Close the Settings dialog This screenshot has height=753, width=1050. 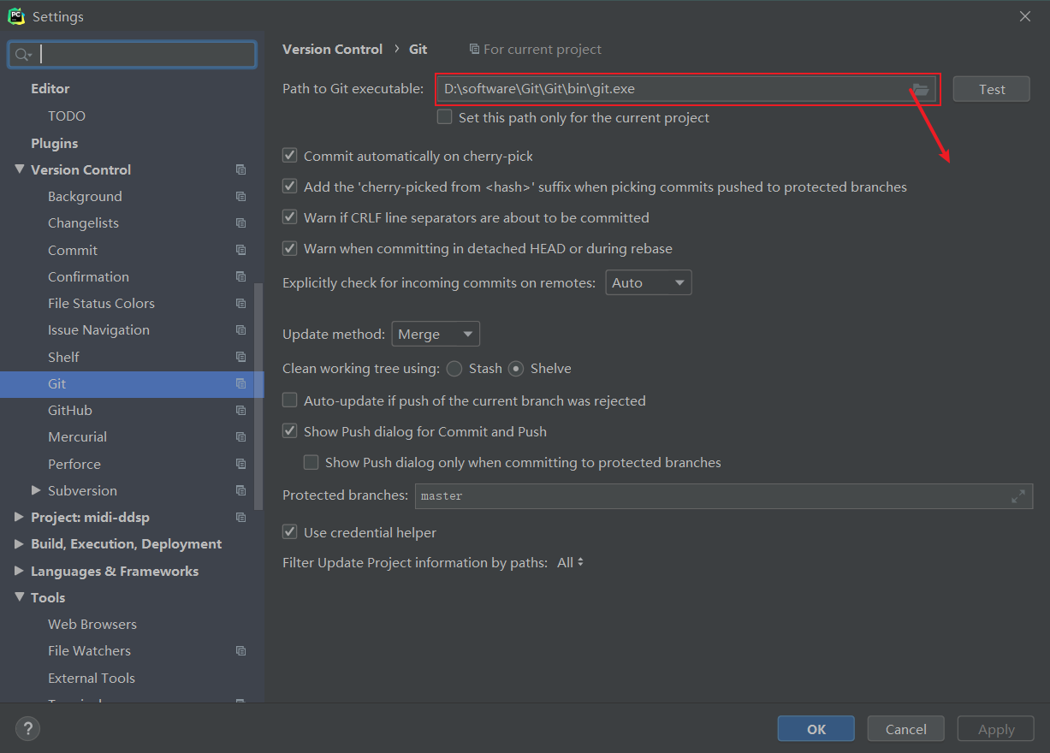[x=1025, y=16]
